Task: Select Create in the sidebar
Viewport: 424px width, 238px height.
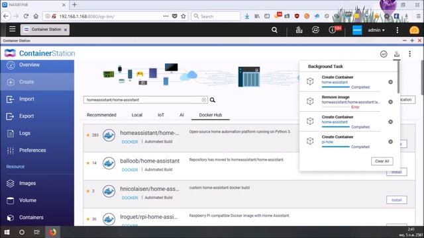Action: click(37, 82)
